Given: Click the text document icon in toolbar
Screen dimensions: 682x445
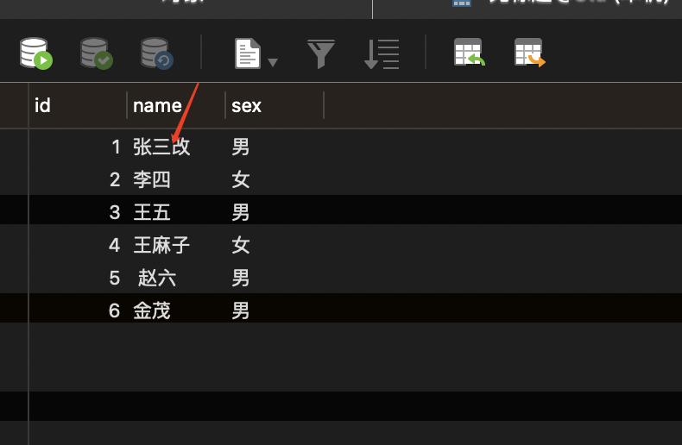Looking at the screenshot, I should pyautogui.click(x=248, y=53).
